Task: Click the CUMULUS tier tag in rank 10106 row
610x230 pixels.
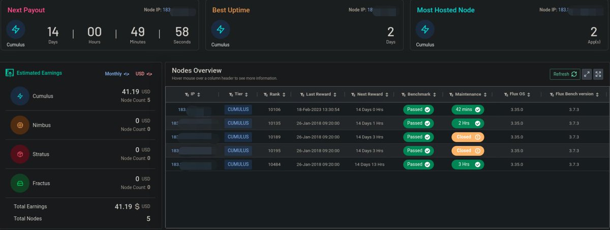Action: pyautogui.click(x=238, y=109)
